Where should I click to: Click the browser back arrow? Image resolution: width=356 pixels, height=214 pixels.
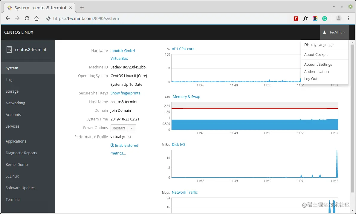(8, 19)
